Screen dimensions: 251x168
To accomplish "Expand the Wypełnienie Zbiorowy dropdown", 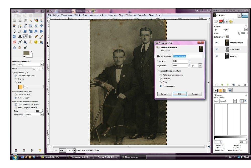I will click(x=42, y=114).
